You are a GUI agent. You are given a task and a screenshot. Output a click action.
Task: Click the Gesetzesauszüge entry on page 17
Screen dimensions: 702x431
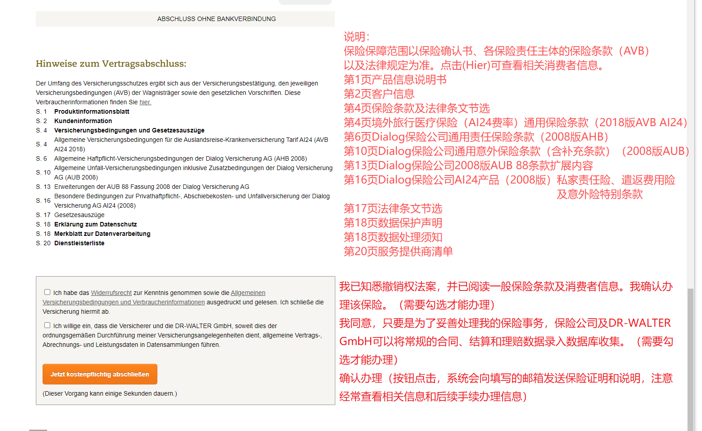coord(79,215)
